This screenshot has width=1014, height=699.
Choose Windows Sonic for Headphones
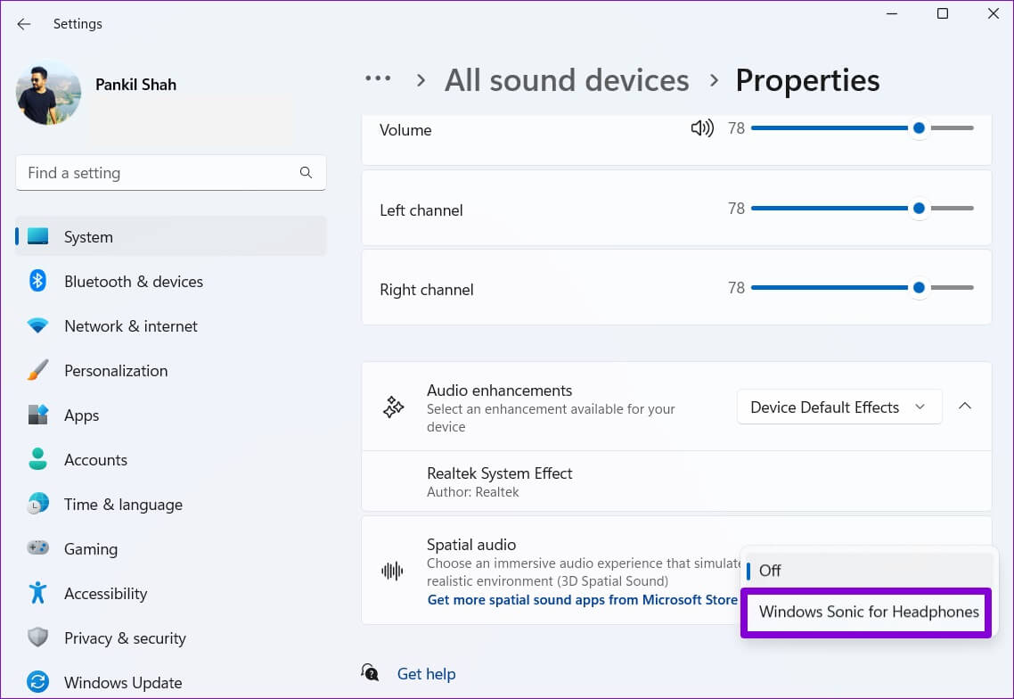[x=867, y=613]
